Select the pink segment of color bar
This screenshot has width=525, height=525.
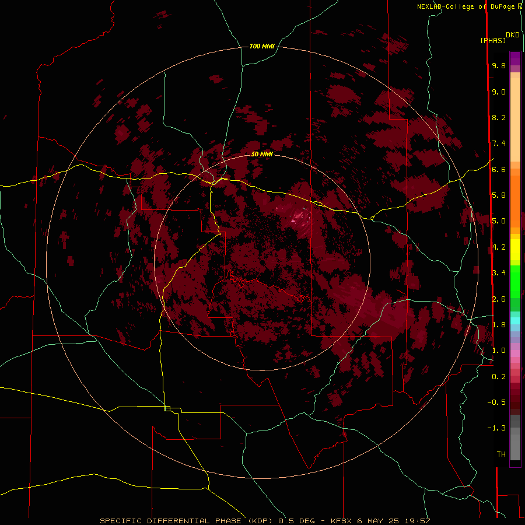pyautogui.click(x=515, y=353)
